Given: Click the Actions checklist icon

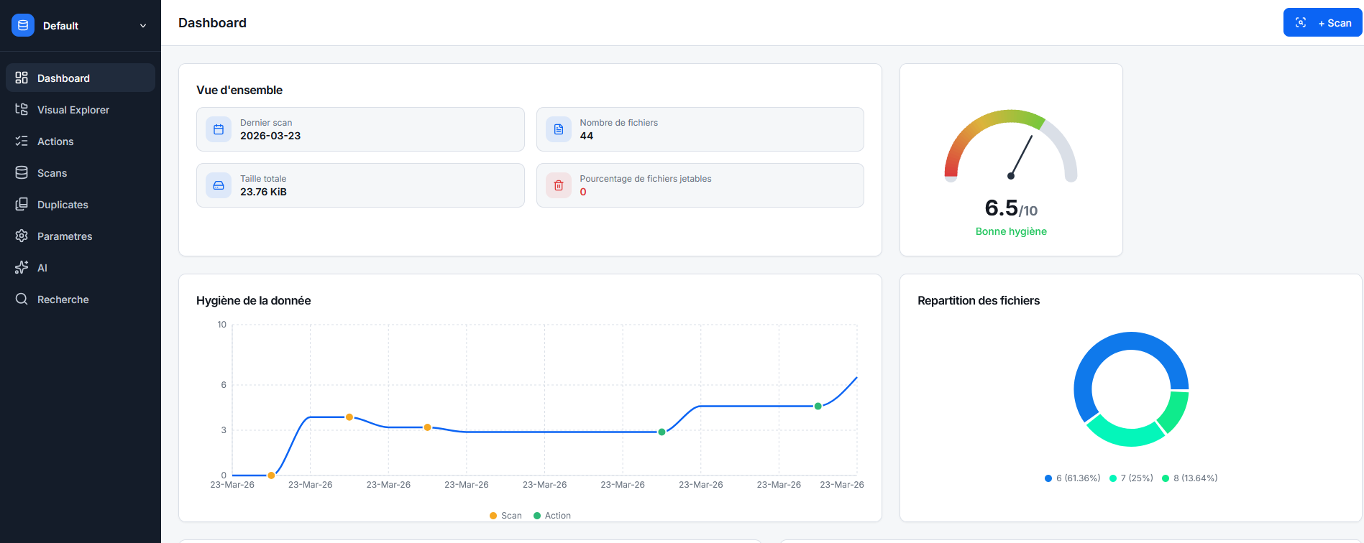Looking at the screenshot, I should click(22, 141).
